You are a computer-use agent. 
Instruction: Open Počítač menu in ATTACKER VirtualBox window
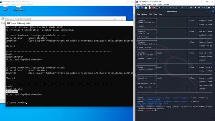pyautogui.click(x=144, y=4)
